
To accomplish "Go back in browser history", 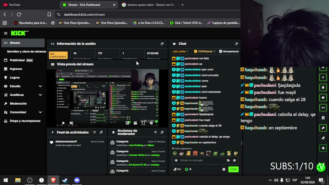I will [x=5, y=15].
